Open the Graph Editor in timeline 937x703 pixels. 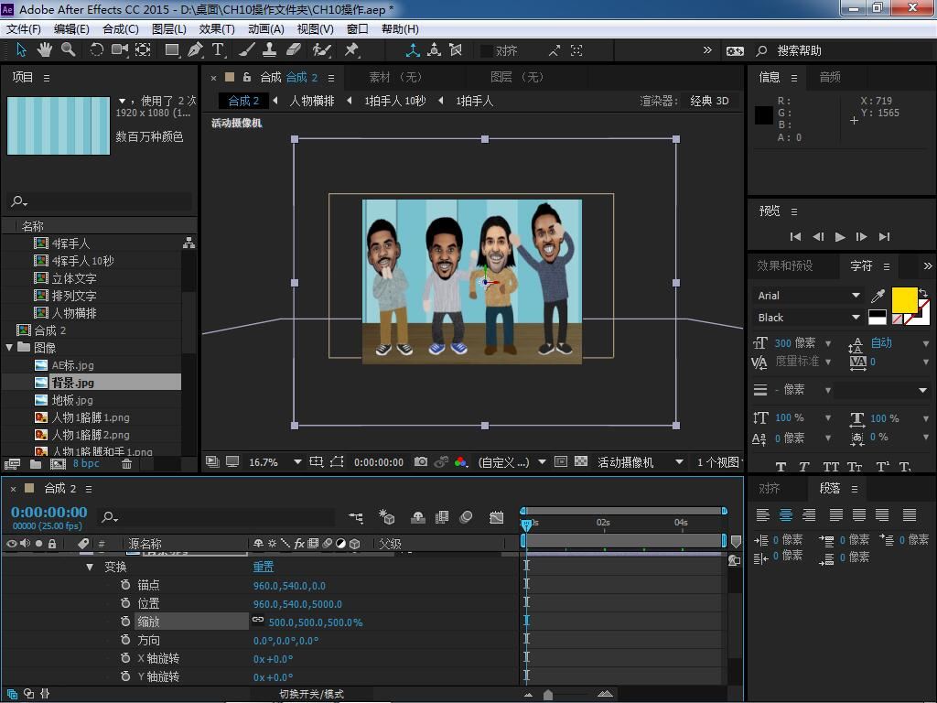497,517
